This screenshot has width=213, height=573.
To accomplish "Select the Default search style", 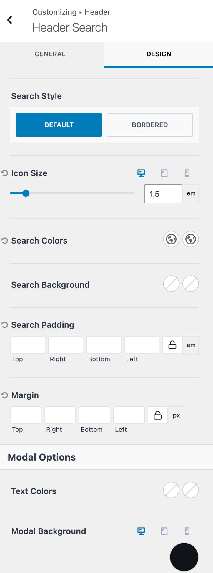I will pyautogui.click(x=59, y=125).
